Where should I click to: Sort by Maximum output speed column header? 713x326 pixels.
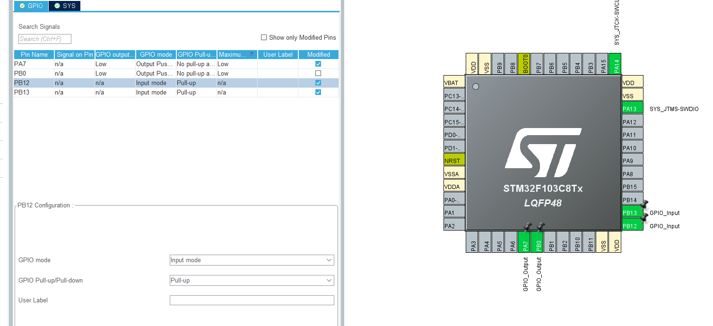click(237, 54)
